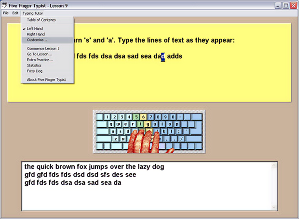Click the yellow '6' key on keyboard picture
The height and width of the screenshot is (219, 299).
click(144, 116)
